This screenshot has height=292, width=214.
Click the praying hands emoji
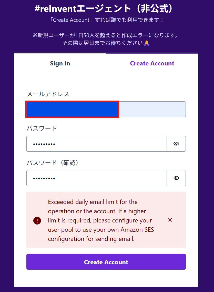click(x=147, y=43)
